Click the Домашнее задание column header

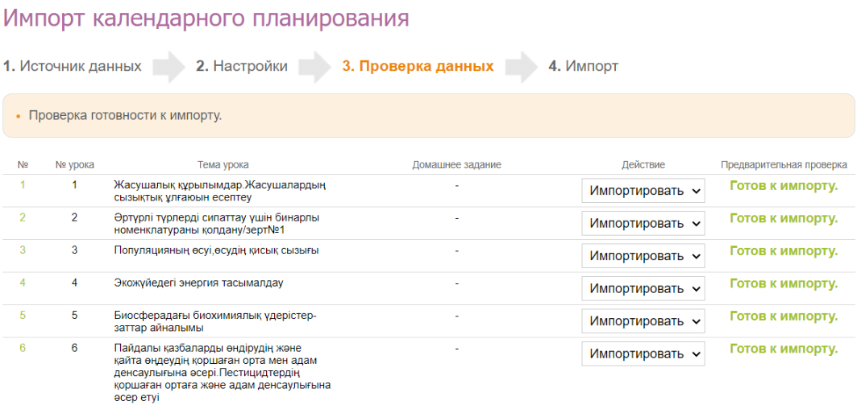point(456,165)
